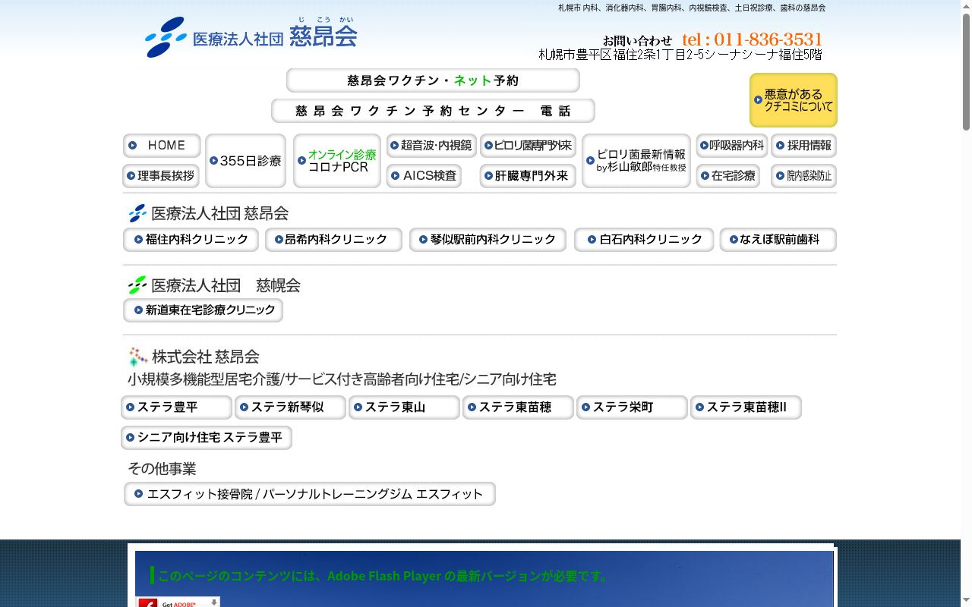972x607 pixels.
Task: Open ステラ東苗穂 facility link
Action: [x=518, y=407]
